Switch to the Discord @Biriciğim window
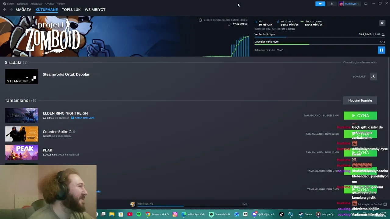Viewport: 390px width, 219px height. point(263,214)
